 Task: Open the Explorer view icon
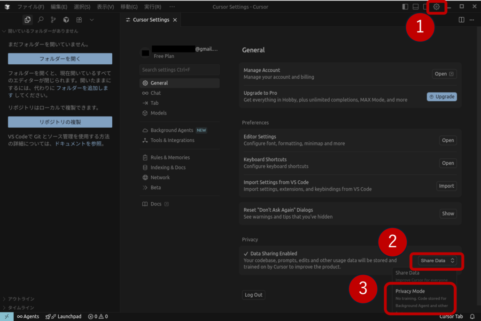pyautogui.click(x=28, y=20)
